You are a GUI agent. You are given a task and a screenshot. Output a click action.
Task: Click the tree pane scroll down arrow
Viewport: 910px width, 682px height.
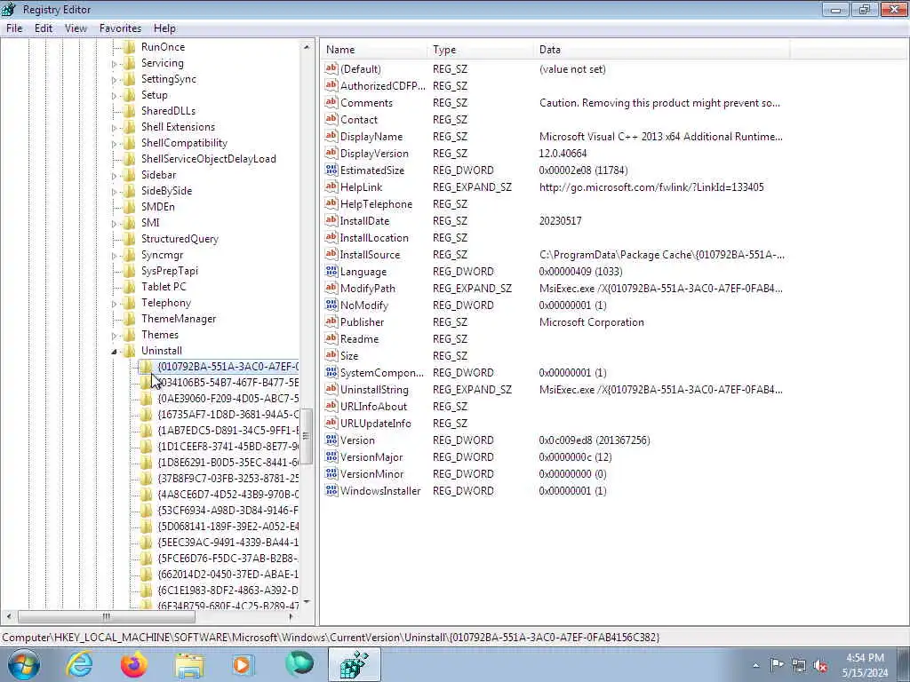307,603
